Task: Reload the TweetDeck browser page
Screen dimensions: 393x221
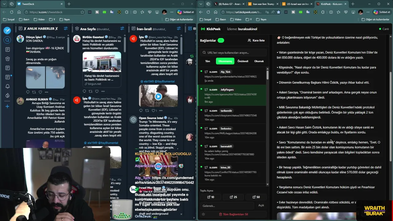Action: point(12,12)
